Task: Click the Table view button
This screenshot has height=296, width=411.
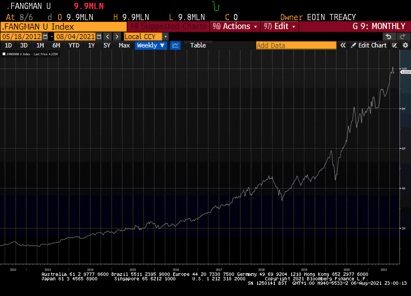Action: 198,45
